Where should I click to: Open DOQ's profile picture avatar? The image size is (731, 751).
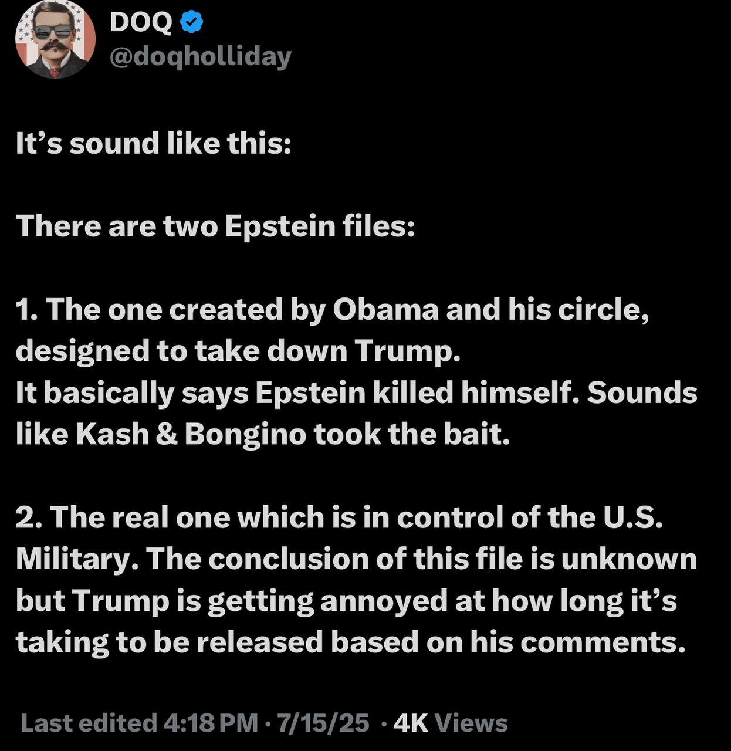55,39
